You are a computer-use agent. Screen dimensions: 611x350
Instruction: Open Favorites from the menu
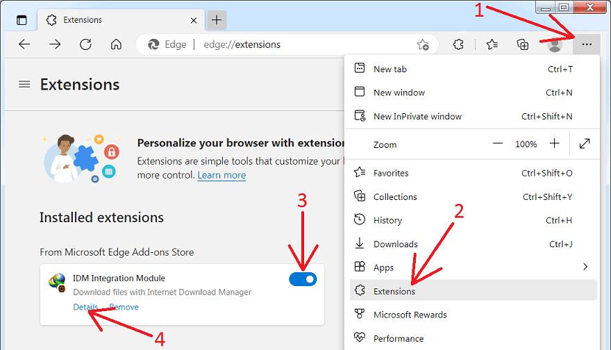pyautogui.click(x=472, y=173)
